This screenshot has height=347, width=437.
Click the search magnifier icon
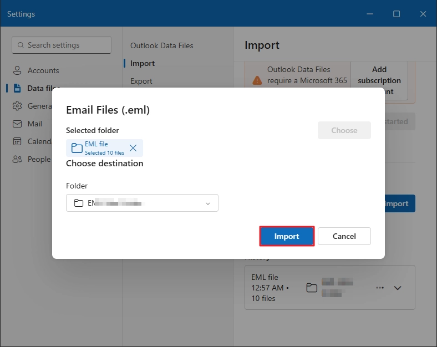point(21,45)
